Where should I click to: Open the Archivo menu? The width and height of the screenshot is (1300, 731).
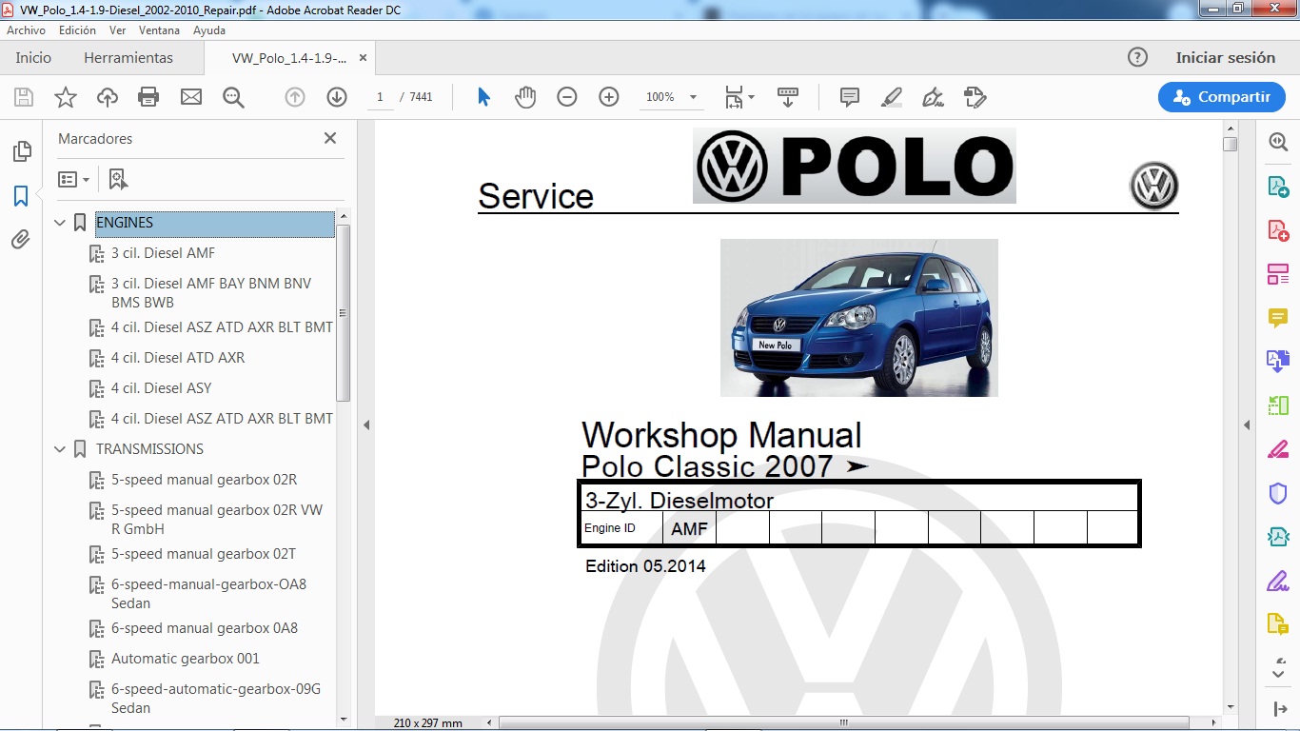[26, 30]
